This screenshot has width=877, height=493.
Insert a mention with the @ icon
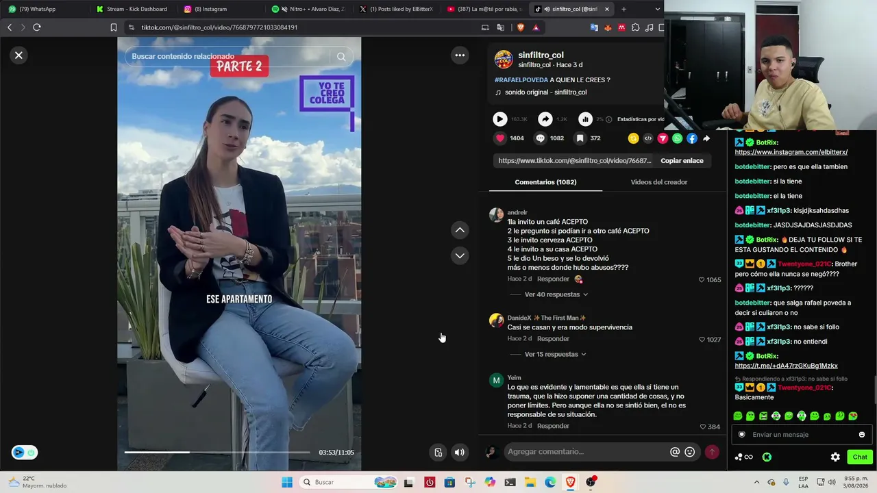(675, 452)
